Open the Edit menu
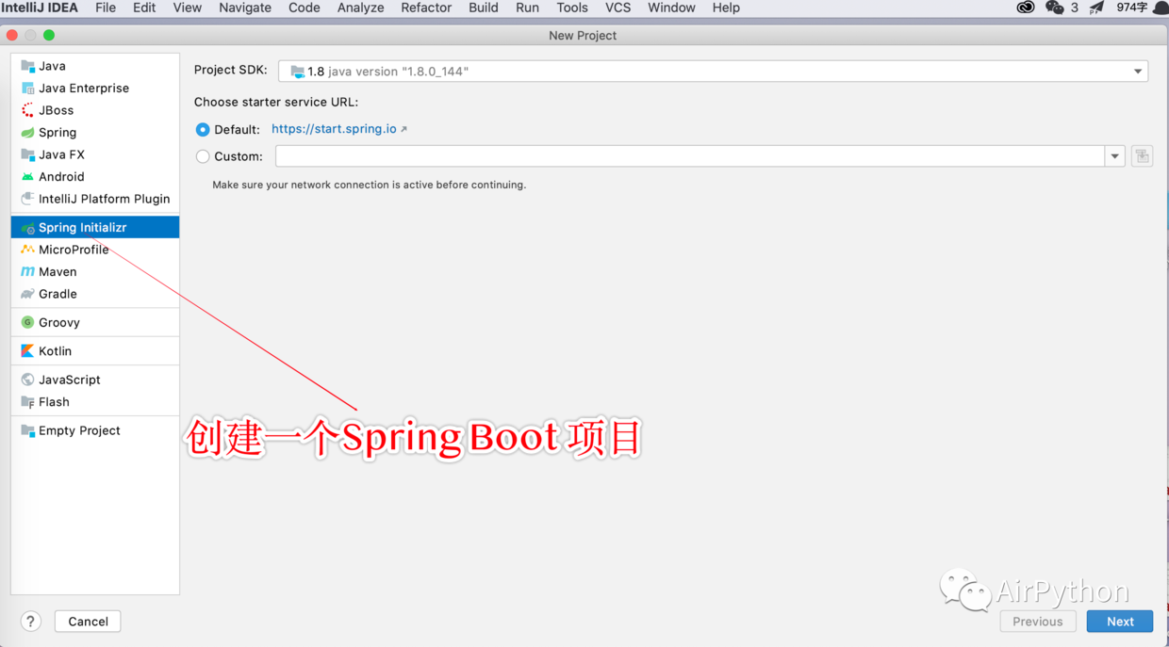This screenshot has height=647, width=1169. point(144,8)
